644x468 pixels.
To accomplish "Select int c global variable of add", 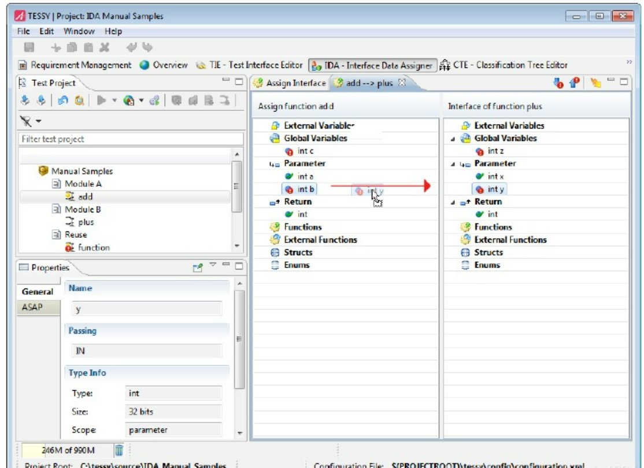I will 299,151.
